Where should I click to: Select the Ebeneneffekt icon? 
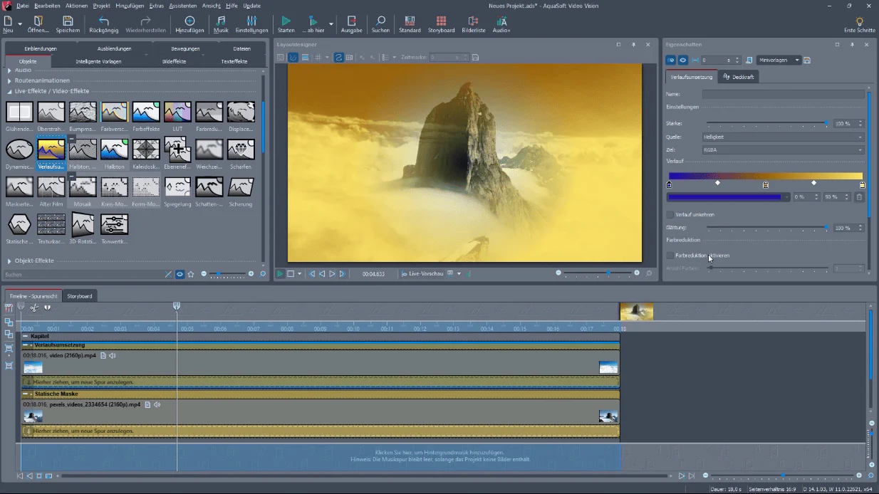[x=177, y=149]
